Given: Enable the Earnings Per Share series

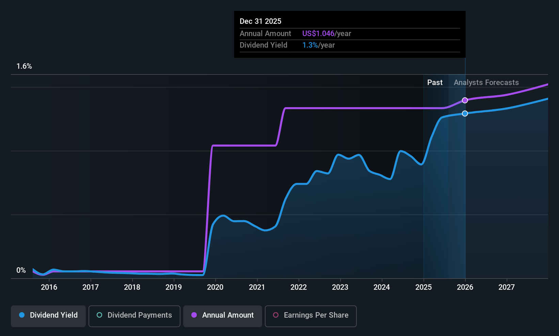Looking at the screenshot, I should 311,316.
